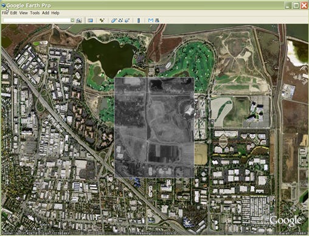The width and height of the screenshot is (309, 236).
Task: Click the grayscale historical image overlay
Action: point(154,127)
